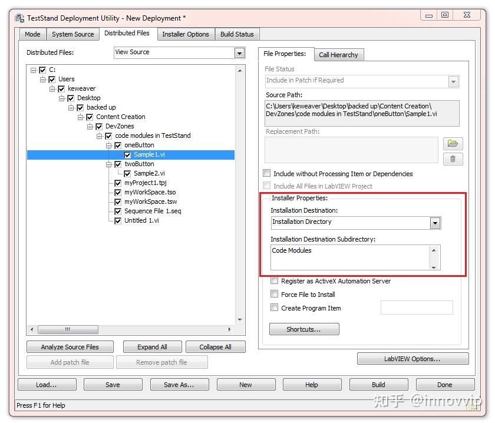495x423 pixels.
Task: Open LabVIEW Options...
Action: click(412, 359)
